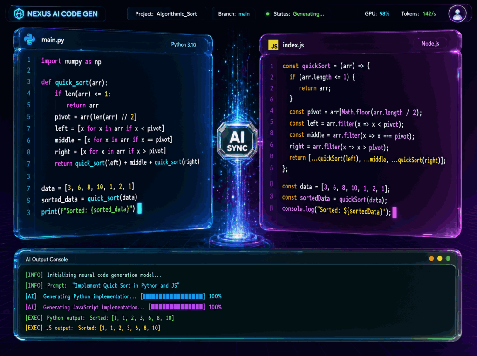The height and width of the screenshot is (356, 477).
Task: Click the Python 'middle = [x for x' line
Action: point(114,140)
